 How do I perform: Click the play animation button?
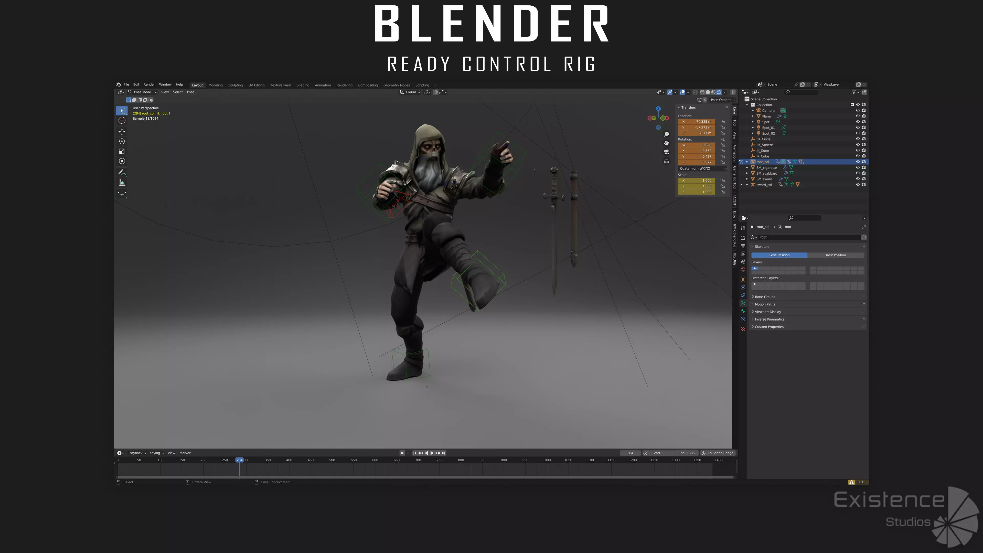pos(432,453)
